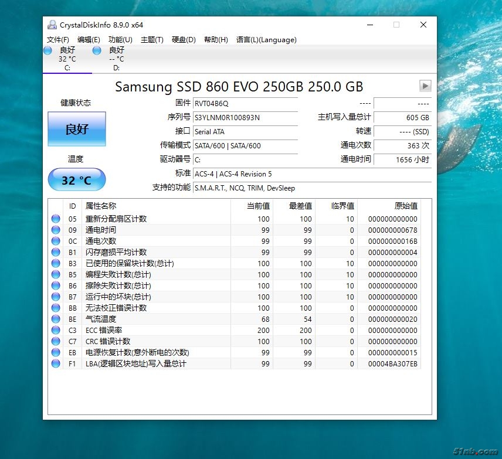Click the 良好 health status button

coord(77,129)
